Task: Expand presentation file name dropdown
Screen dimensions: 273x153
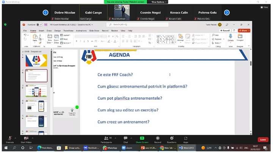Action: click(x=92, y=25)
